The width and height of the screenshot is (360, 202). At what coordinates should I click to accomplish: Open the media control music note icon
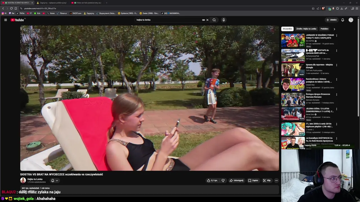(x=353, y=8)
